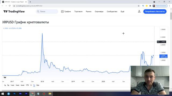
Task: Click the XRPUSD График криптовалюты heading
Action: [x=26, y=22]
